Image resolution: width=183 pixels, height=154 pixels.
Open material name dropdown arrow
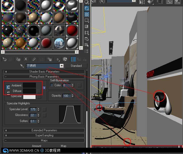[62, 66]
